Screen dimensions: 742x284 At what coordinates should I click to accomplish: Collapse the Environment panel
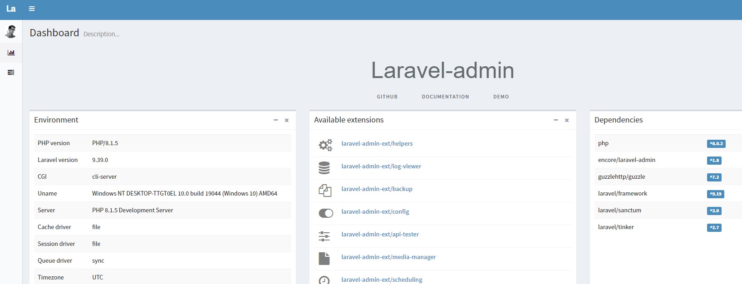(x=275, y=120)
